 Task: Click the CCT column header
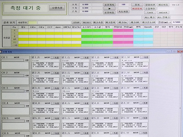coord(50,27)
